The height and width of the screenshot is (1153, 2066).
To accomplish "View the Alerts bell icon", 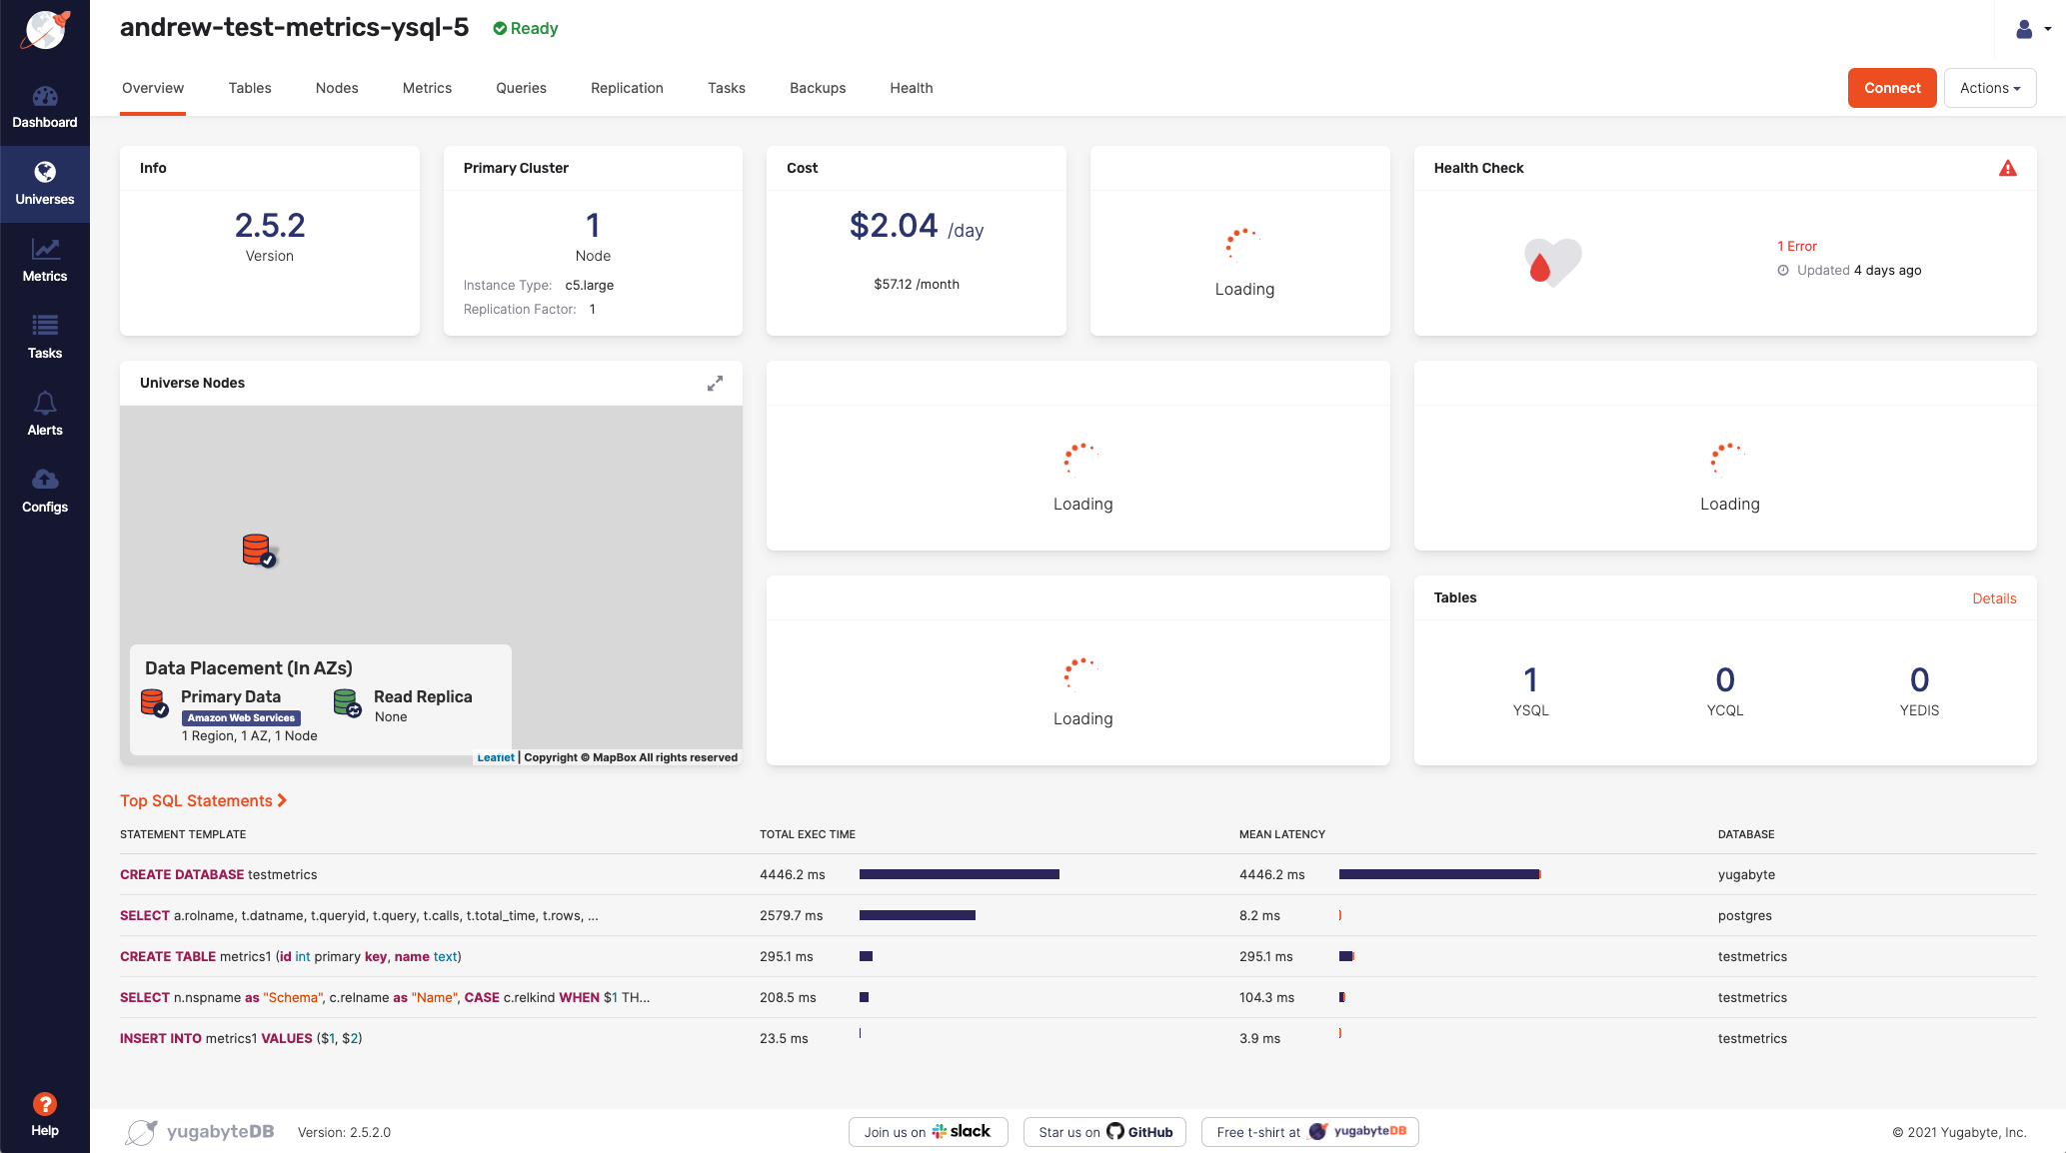I will 45,411.
